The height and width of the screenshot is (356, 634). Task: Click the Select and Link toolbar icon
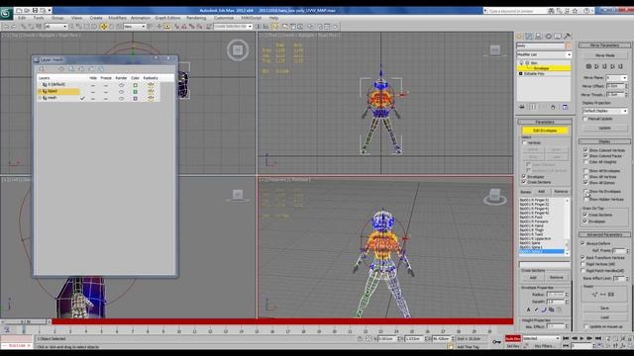(24, 27)
